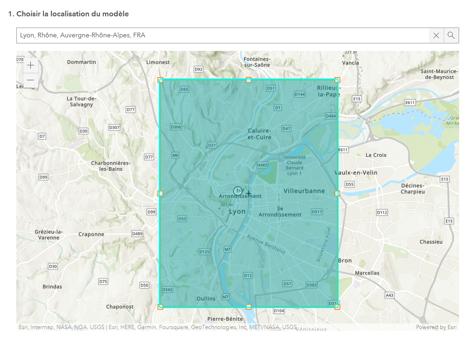Click the magnifier search button

(451, 35)
